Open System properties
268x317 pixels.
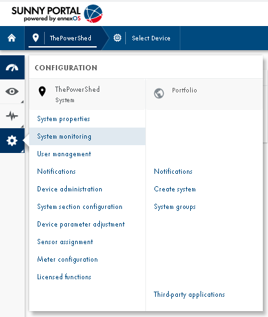(64, 119)
